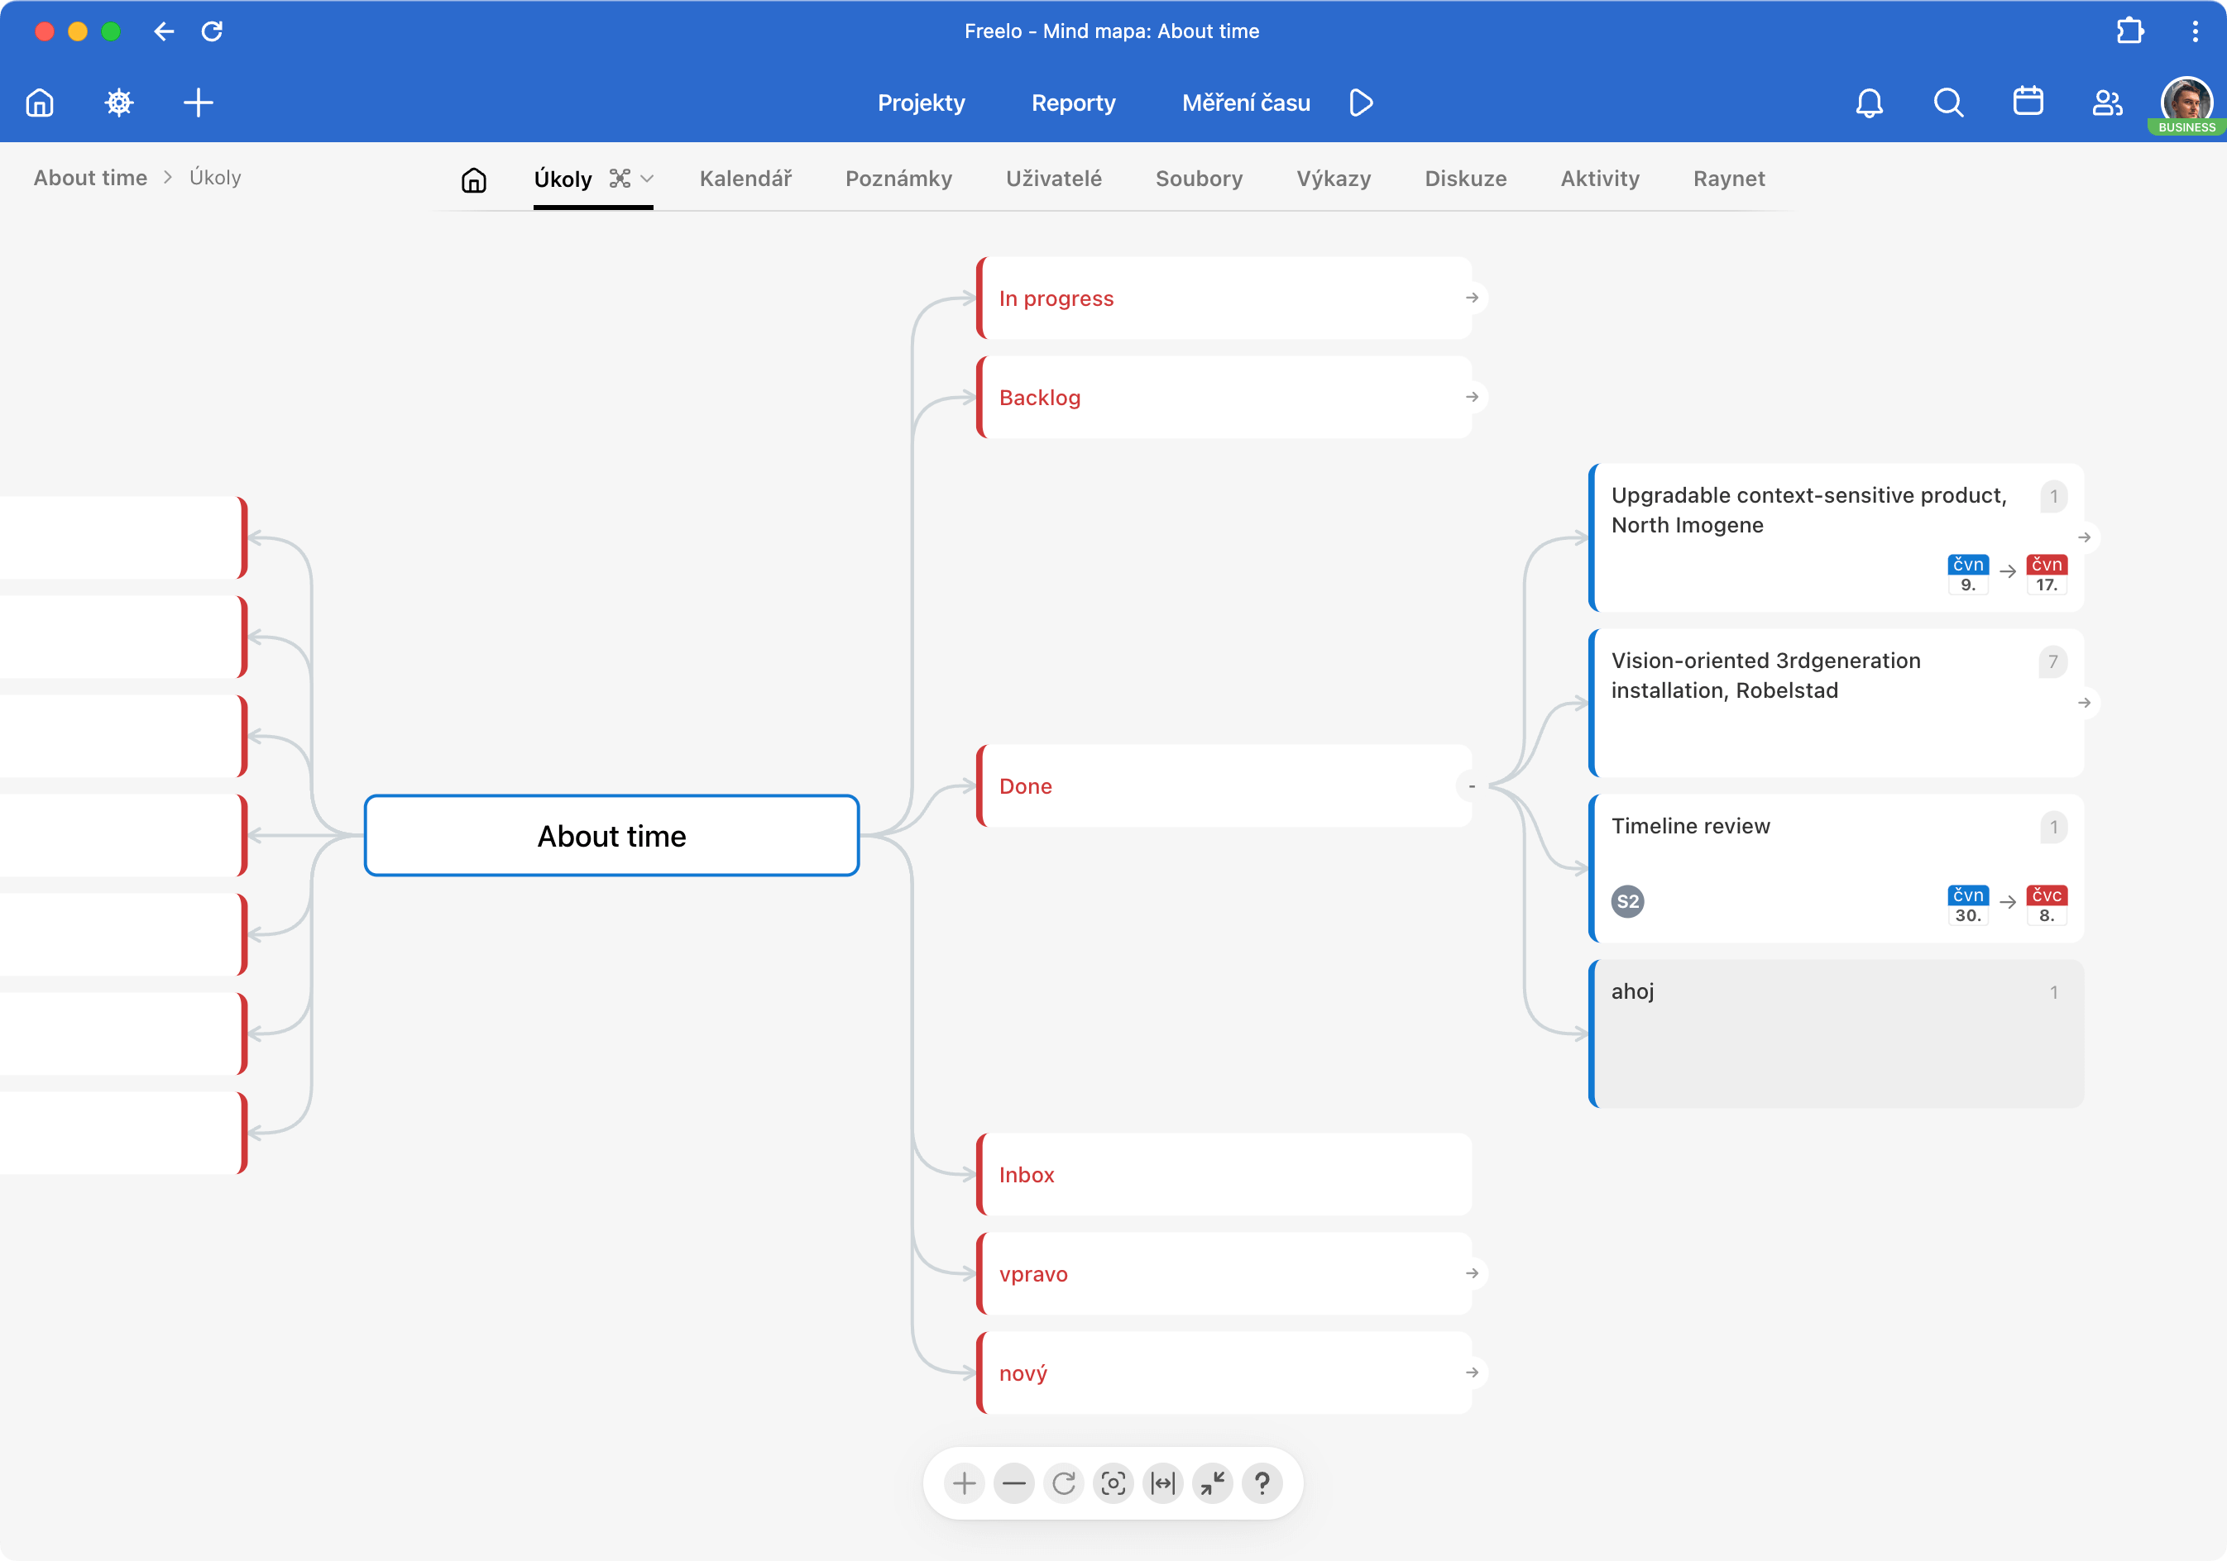2227x1561 pixels.
Task: Open Měření času menu
Action: 1245,103
